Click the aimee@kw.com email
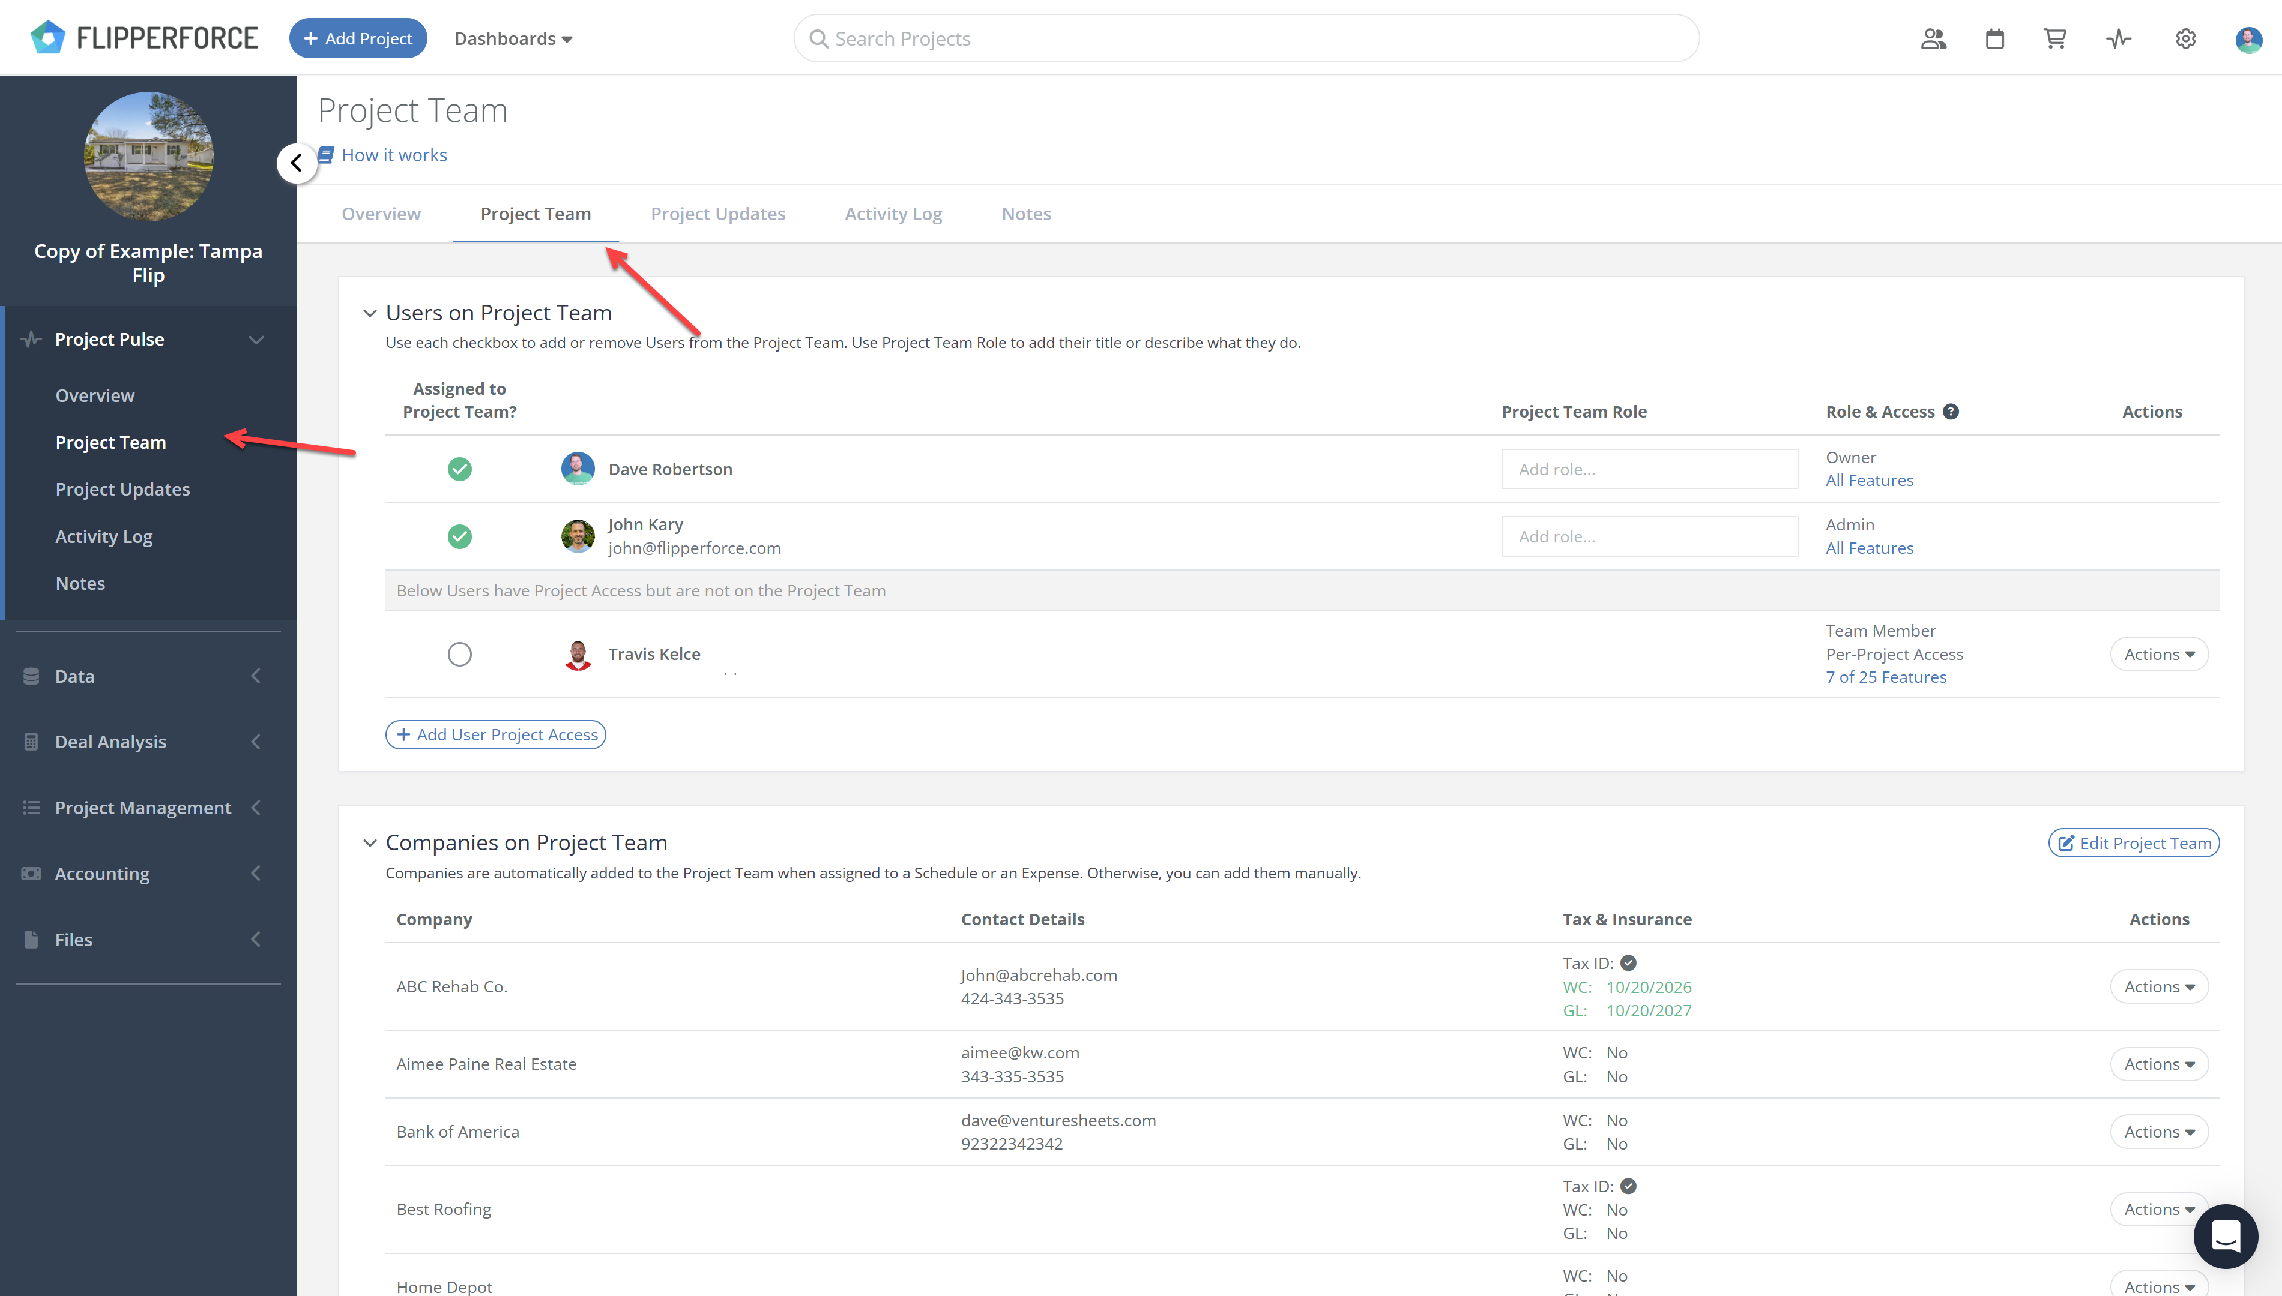The width and height of the screenshot is (2282, 1296). (x=1021, y=1052)
